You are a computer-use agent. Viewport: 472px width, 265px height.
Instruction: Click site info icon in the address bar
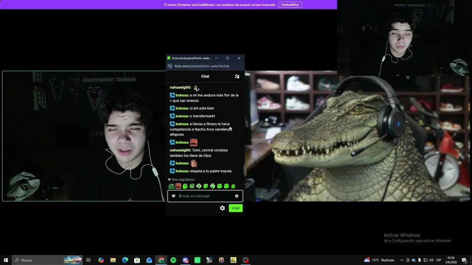click(x=170, y=66)
